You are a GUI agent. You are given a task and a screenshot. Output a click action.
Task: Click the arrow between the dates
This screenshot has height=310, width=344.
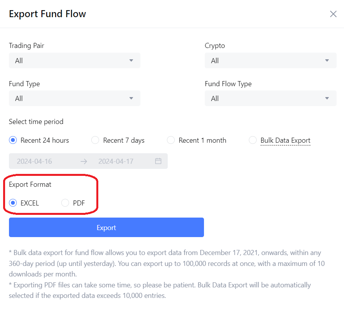(x=84, y=161)
